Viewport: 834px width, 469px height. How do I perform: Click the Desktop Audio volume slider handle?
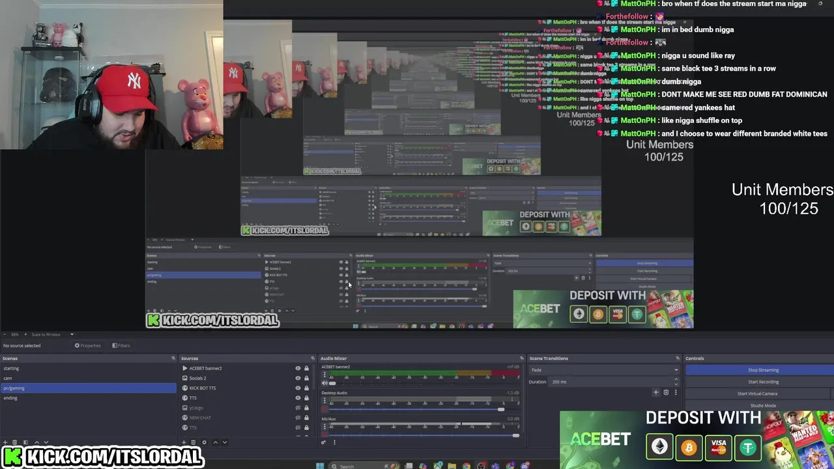coord(501,409)
